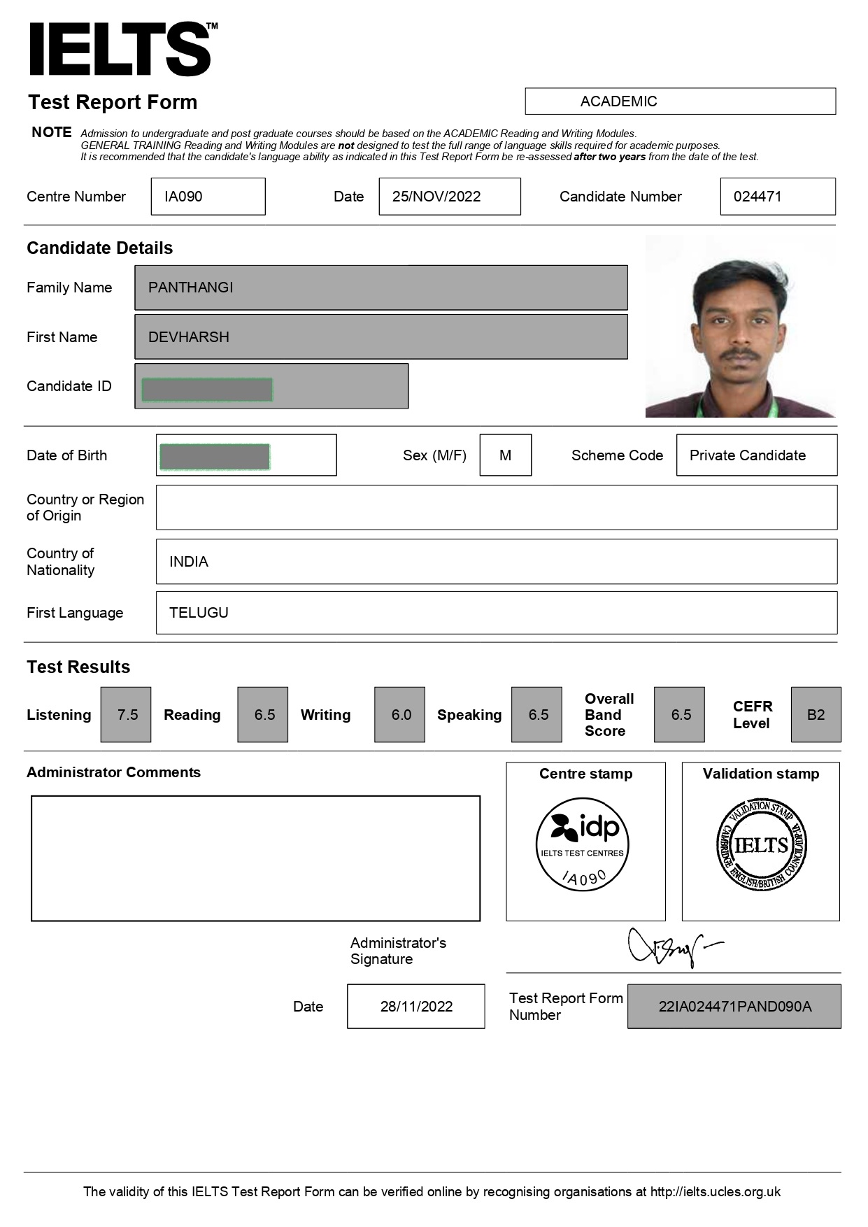
Task: Click the administrator's signature
Action: point(671,947)
